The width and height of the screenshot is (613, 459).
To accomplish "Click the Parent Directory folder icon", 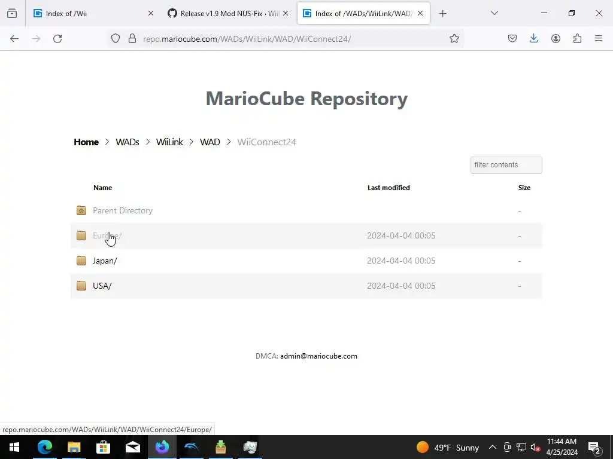I will 81,211.
